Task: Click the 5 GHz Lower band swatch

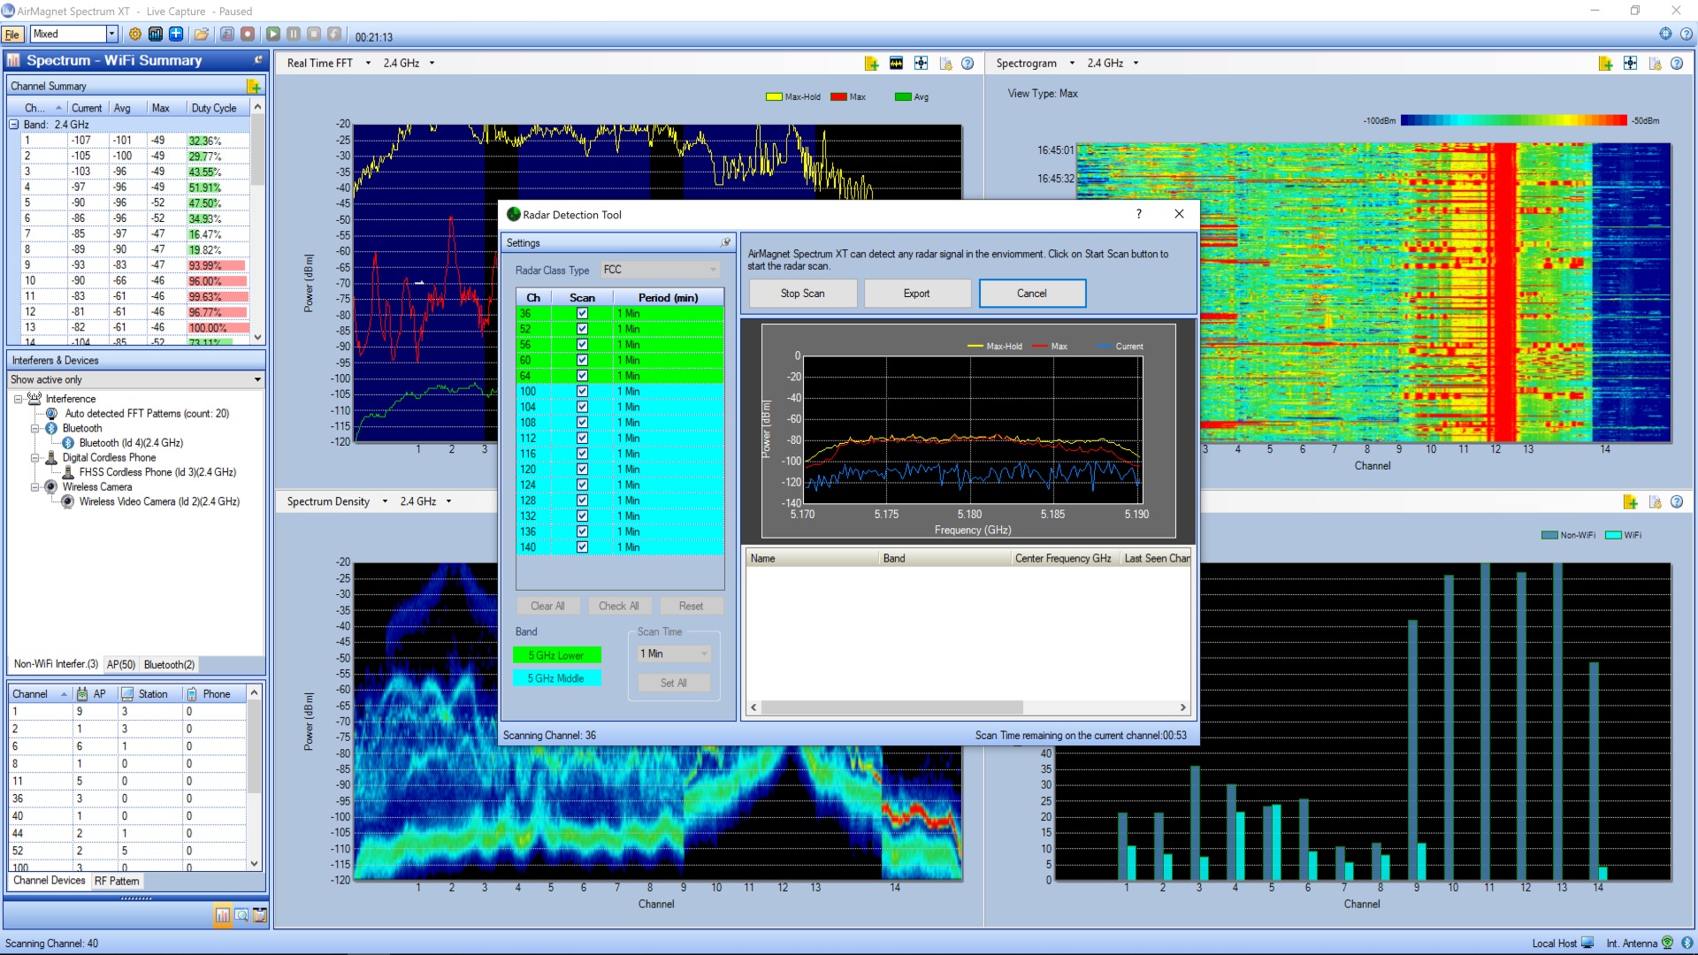Action: pyautogui.click(x=556, y=655)
